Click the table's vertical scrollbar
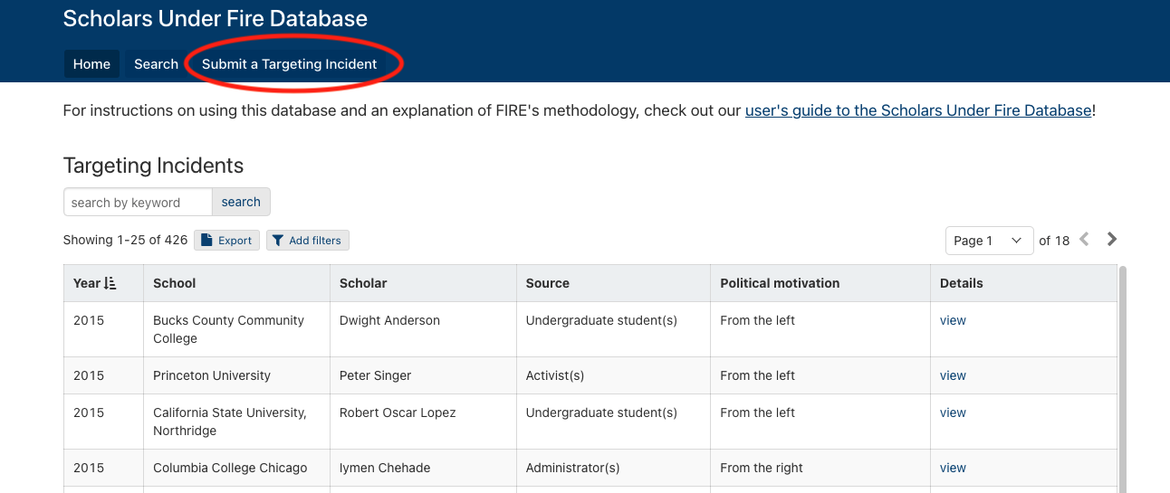 coord(1123,380)
